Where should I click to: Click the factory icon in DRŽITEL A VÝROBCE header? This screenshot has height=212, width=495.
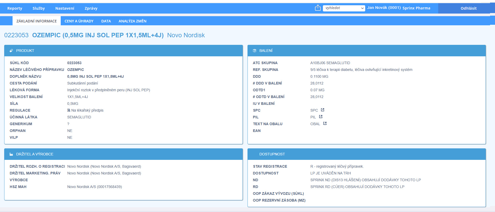[x=11, y=154]
